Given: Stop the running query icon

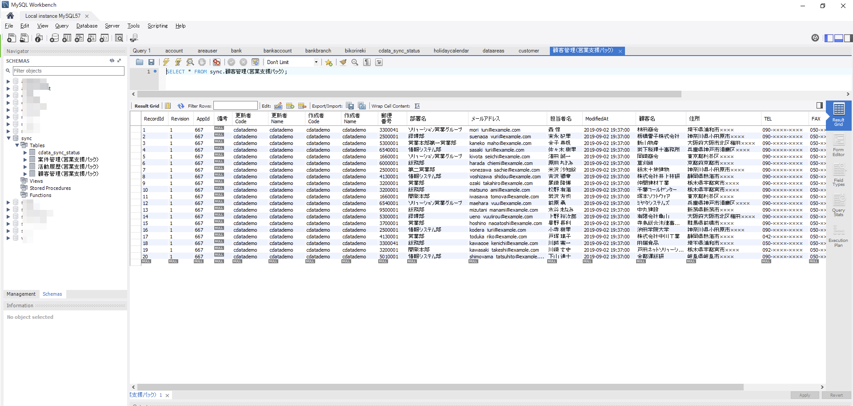Looking at the screenshot, I should 202,62.
